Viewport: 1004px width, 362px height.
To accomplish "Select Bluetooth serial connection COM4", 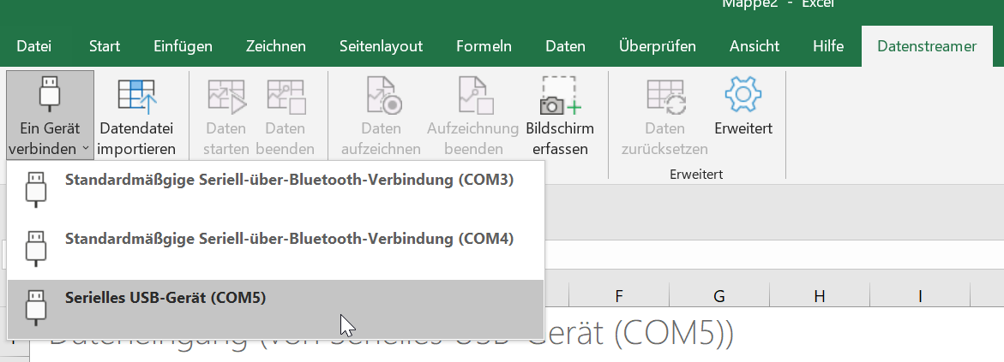I will 275,249.
